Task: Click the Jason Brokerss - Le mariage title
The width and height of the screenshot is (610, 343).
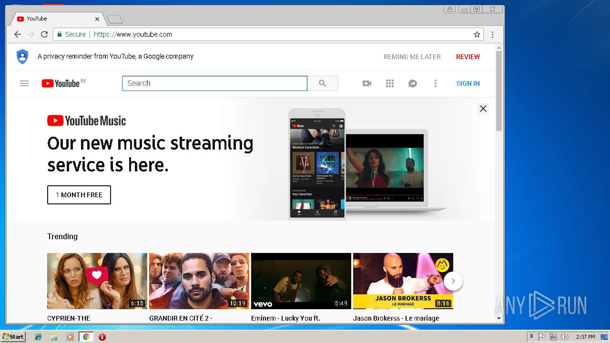Action: (396, 318)
